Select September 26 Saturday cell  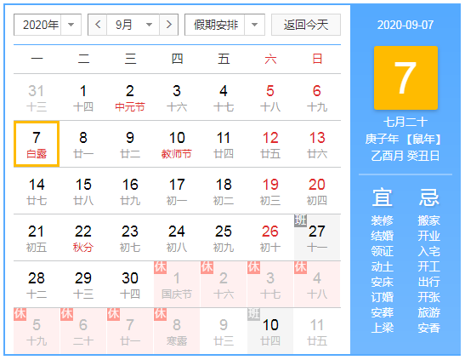click(x=270, y=237)
